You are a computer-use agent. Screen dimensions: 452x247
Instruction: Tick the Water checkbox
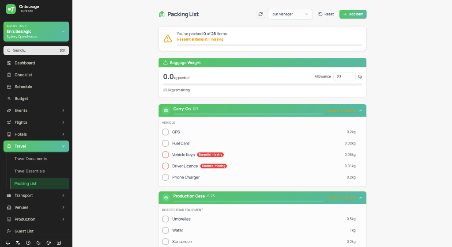tap(166, 230)
